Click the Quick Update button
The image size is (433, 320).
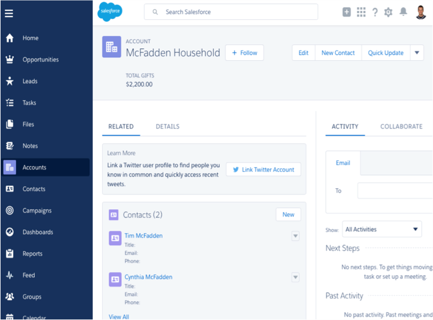[x=386, y=53]
